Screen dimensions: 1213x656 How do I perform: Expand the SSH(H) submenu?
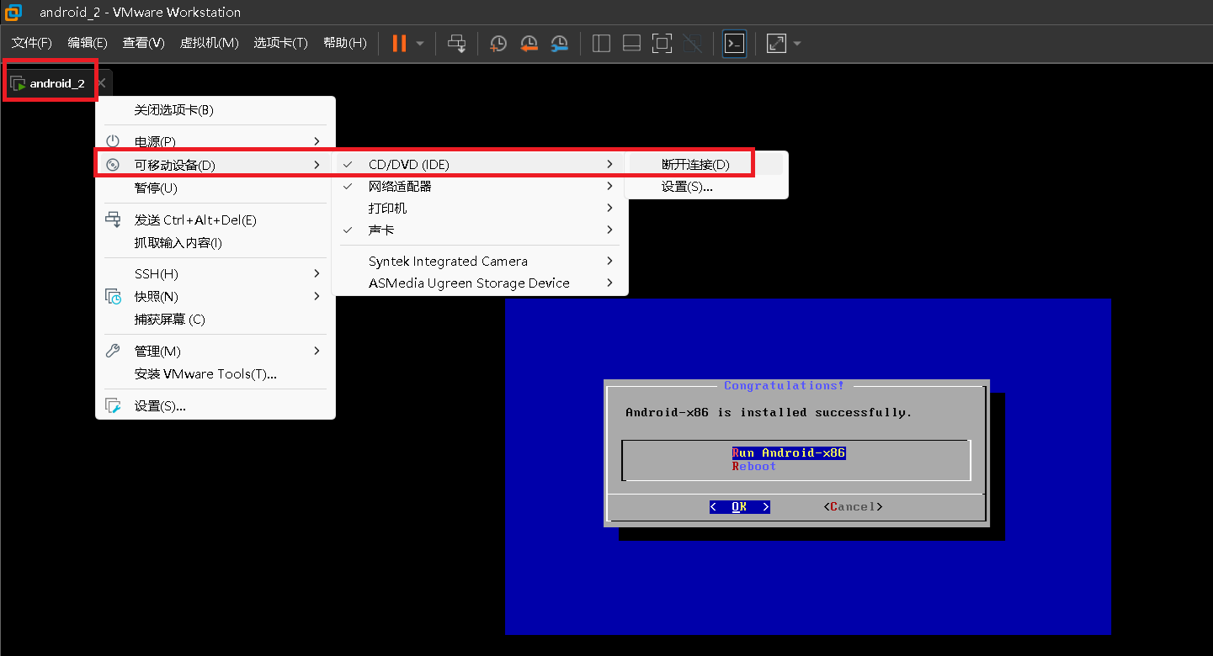pyautogui.click(x=215, y=274)
